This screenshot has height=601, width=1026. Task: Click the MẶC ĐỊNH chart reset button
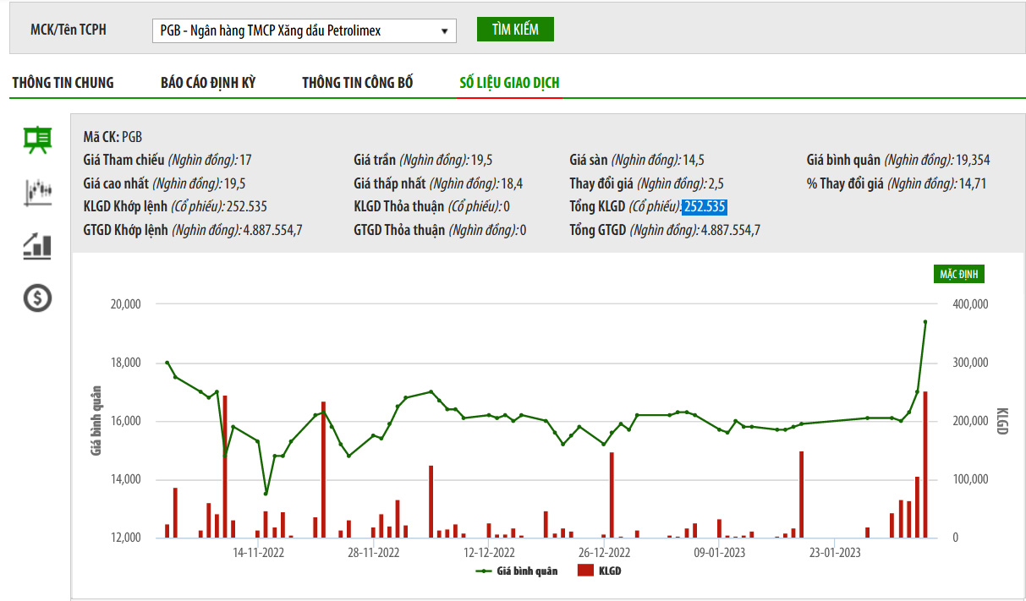(x=959, y=274)
